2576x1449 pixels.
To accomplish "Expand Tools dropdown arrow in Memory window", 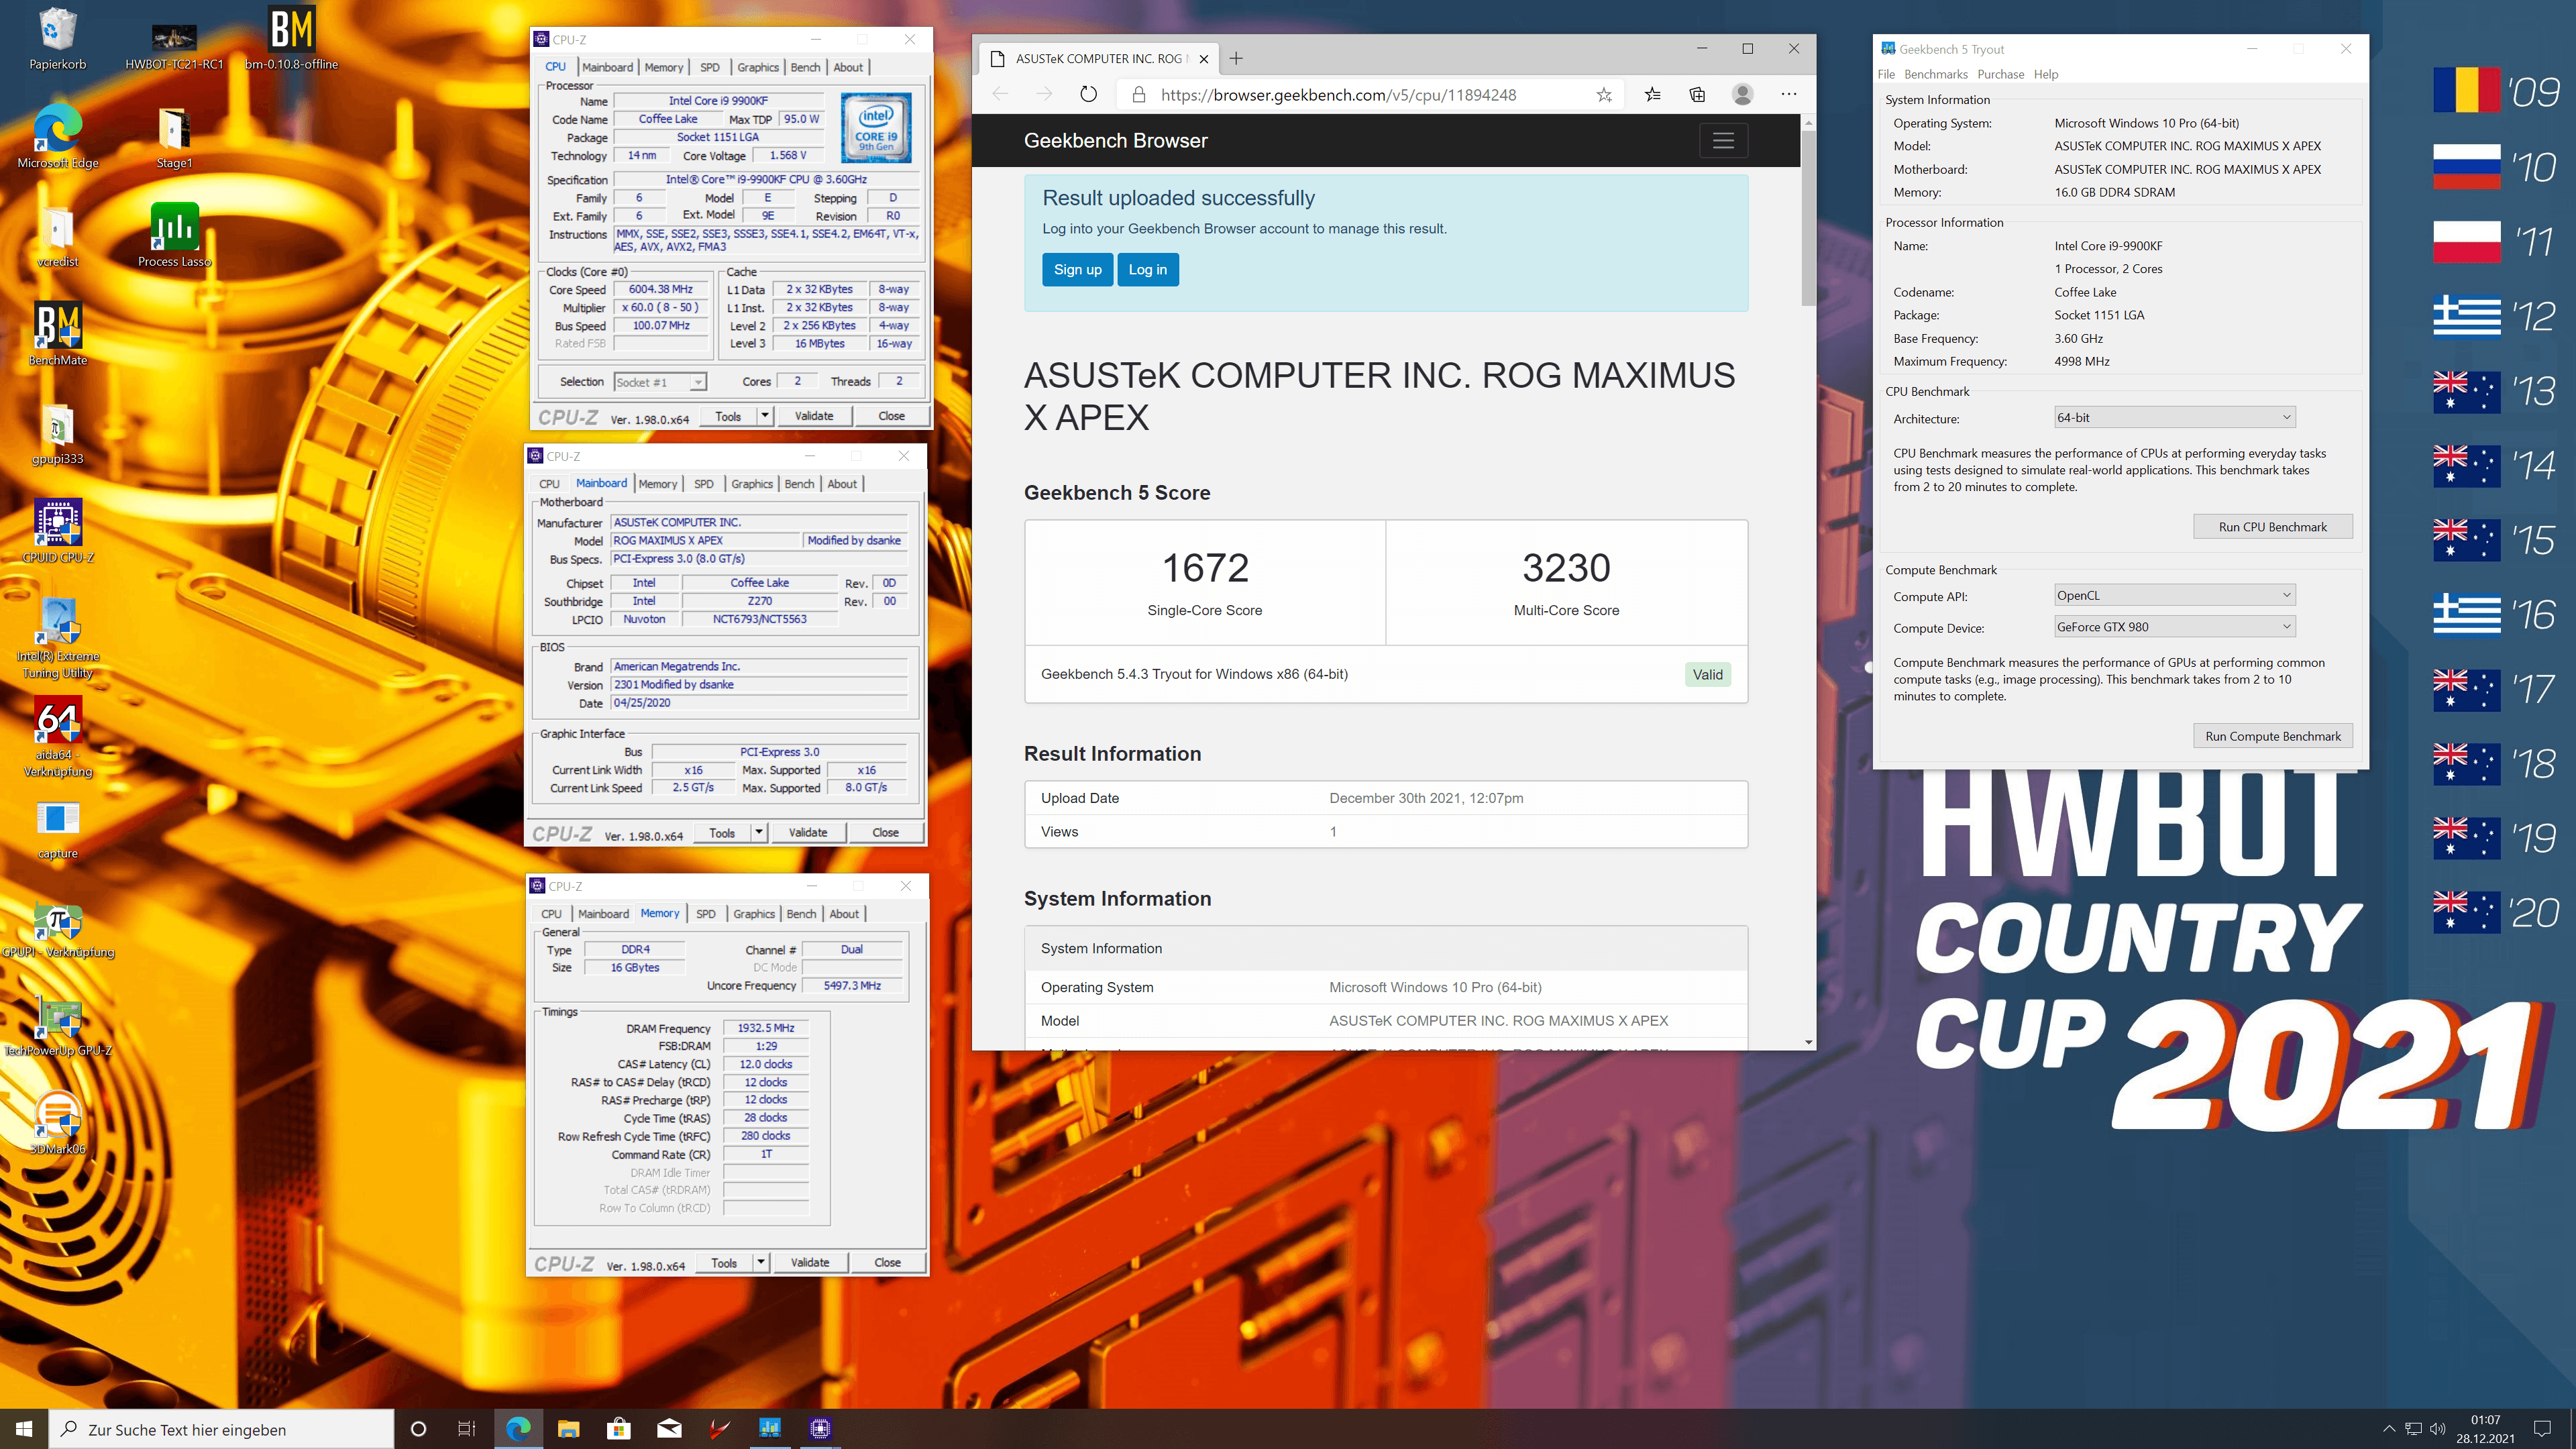I will click(x=761, y=1262).
